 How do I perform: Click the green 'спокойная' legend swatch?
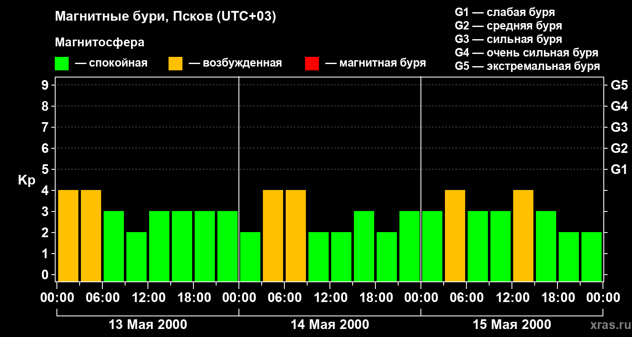pyautogui.click(x=62, y=64)
